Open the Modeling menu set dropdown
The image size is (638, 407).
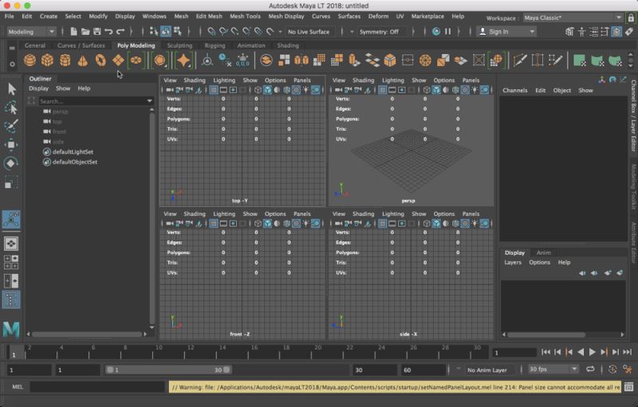click(x=31, y=31)
